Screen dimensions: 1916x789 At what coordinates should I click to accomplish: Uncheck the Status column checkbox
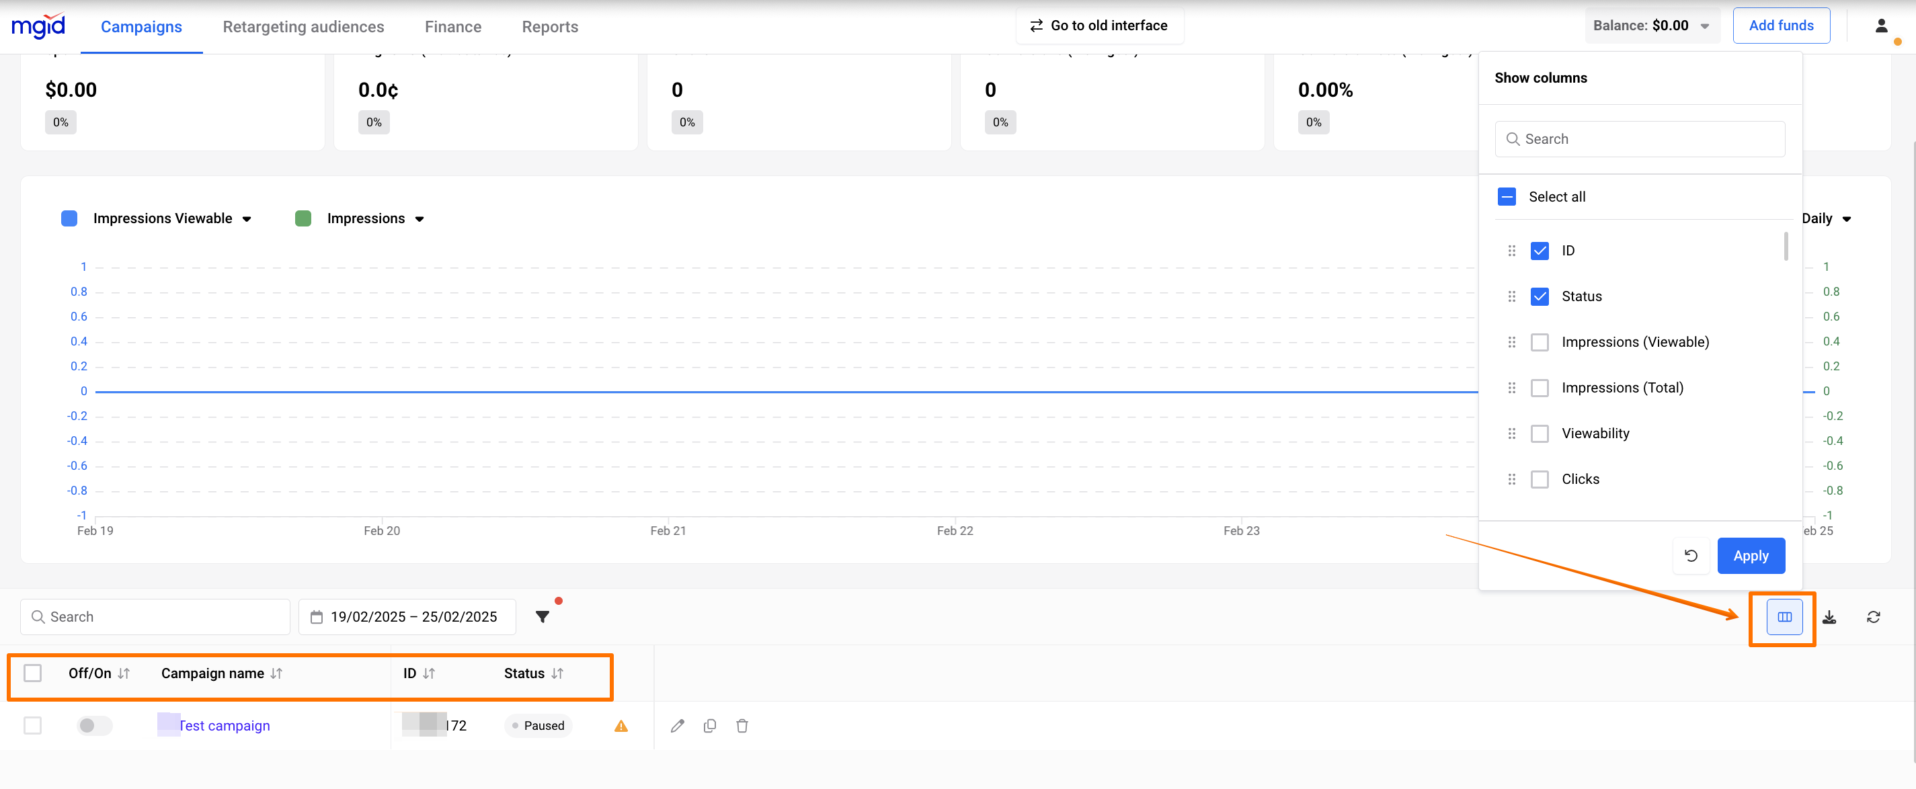pos(1539,296)
